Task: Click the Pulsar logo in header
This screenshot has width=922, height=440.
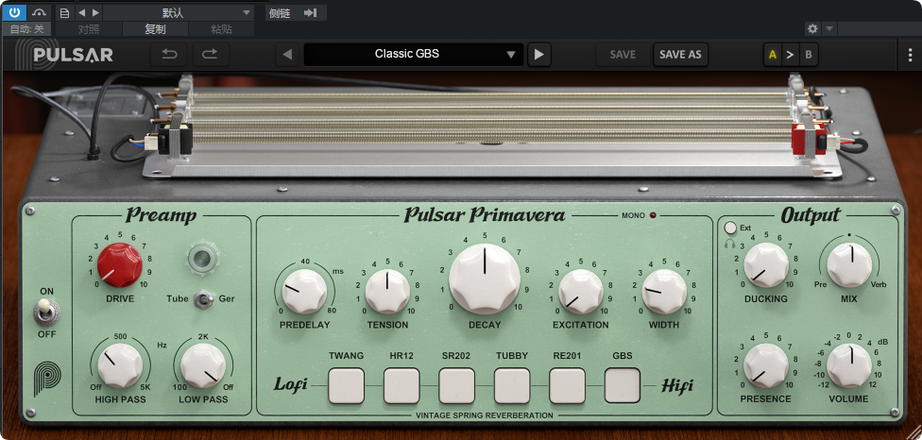Action: pyautogui.click(x=63, y=55)
